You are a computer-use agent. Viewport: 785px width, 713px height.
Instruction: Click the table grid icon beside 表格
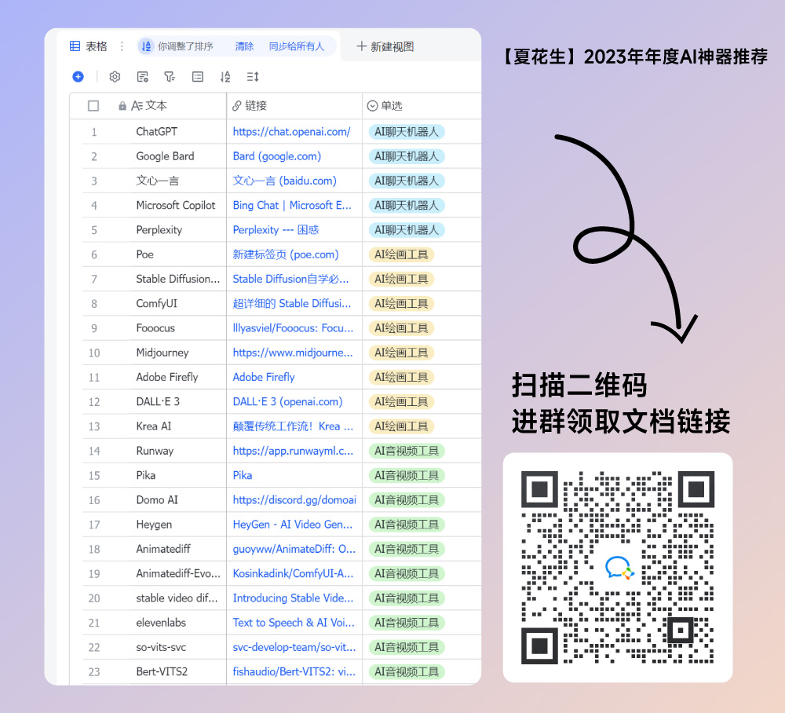point(75,46)
